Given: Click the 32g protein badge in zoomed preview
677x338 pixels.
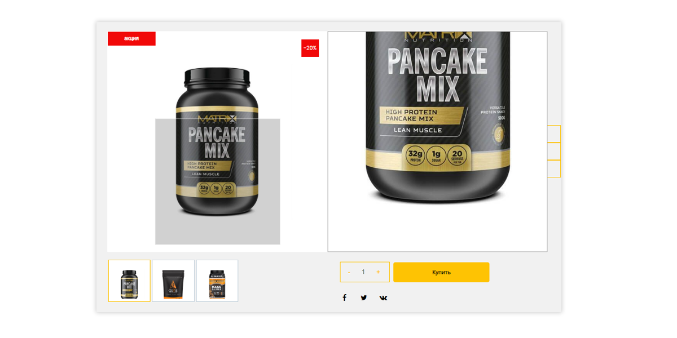Looking at the screenshot, I should [x=415, y=155].
